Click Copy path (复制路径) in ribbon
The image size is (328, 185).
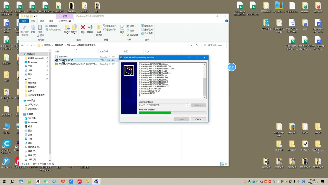51,26
